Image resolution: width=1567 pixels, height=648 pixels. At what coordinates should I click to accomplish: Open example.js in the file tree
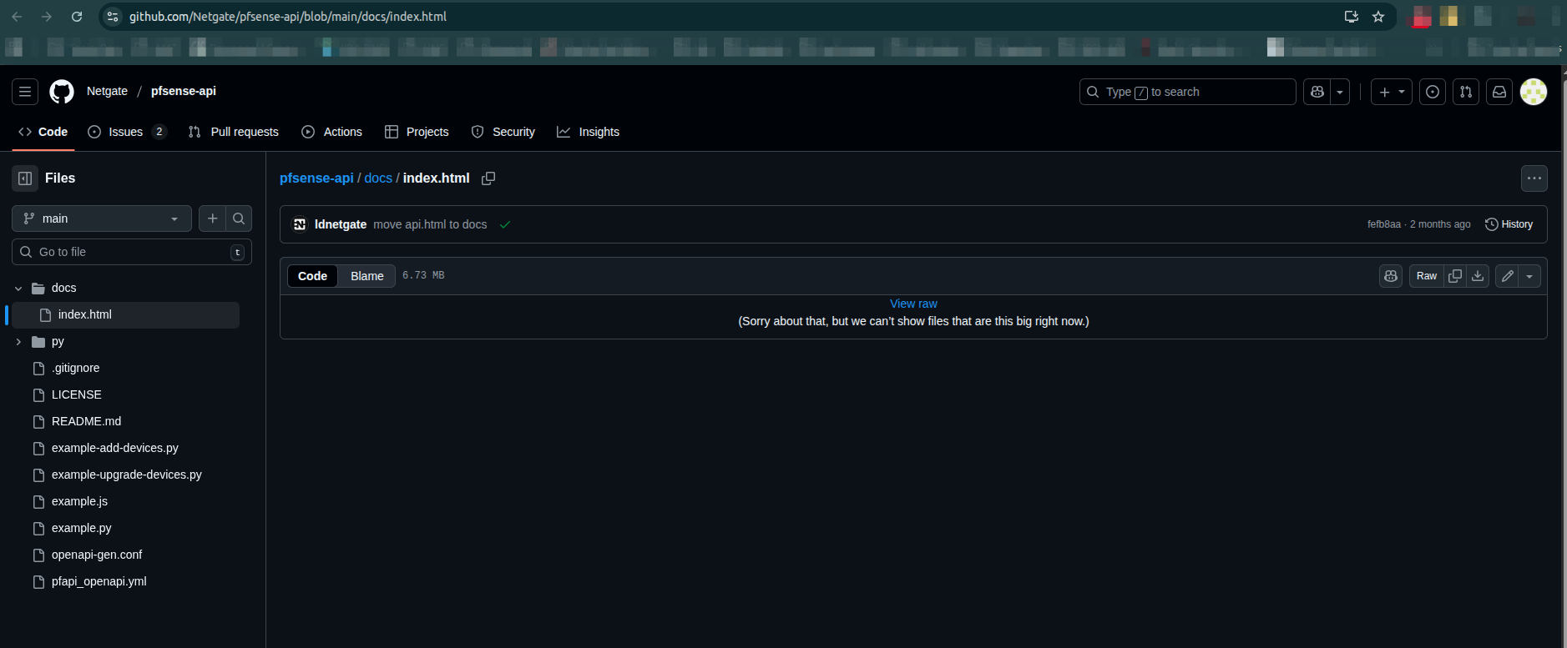point(79,501)
